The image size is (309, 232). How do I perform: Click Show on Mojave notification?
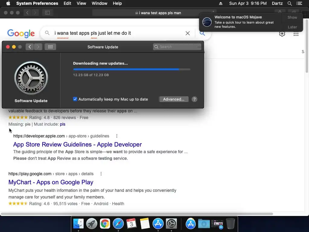tap(292, 17)
